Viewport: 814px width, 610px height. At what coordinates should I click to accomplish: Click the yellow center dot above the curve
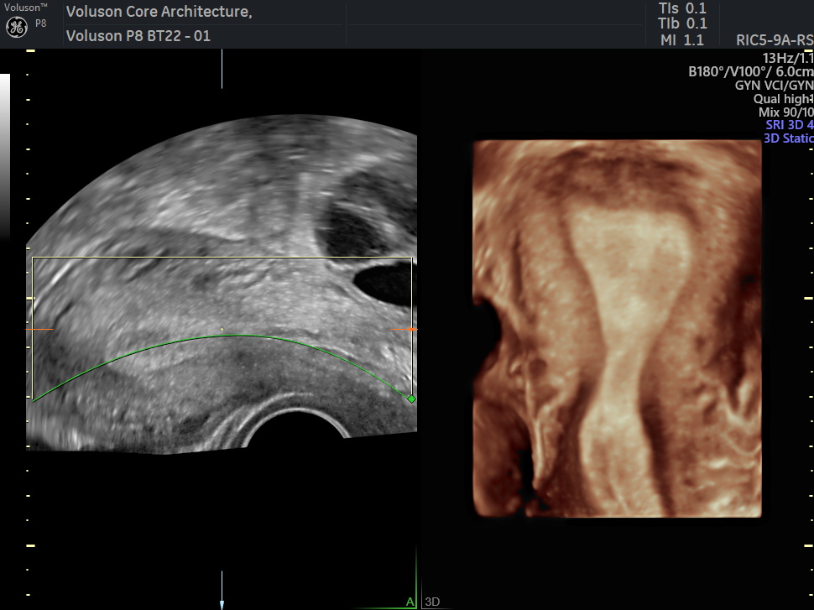tap(222, 328)
